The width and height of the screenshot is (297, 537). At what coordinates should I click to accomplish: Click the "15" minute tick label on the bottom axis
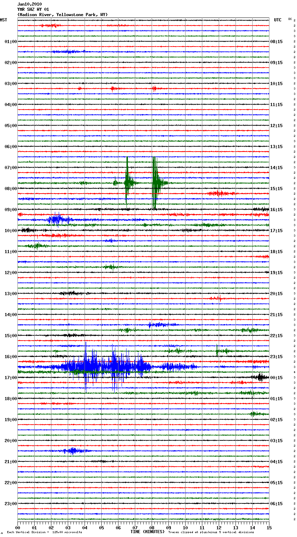[269, 528]
